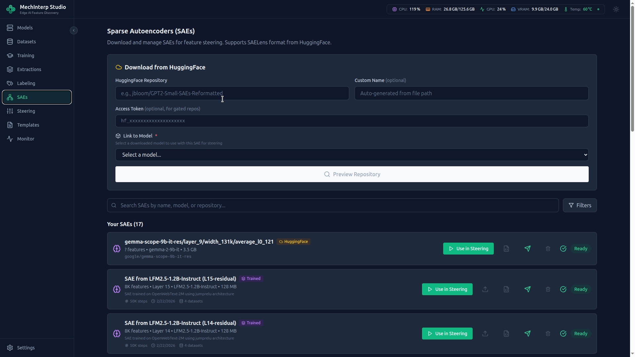Open the Extractions section
This screenshot has width=635, height=357.
pyautogui.click(x=37, y=69)
